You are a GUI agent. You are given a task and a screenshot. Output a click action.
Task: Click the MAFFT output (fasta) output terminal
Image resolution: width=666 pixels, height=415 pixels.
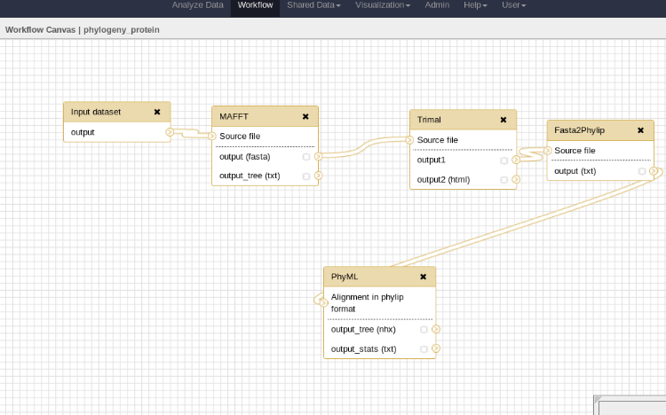(318, 157)
